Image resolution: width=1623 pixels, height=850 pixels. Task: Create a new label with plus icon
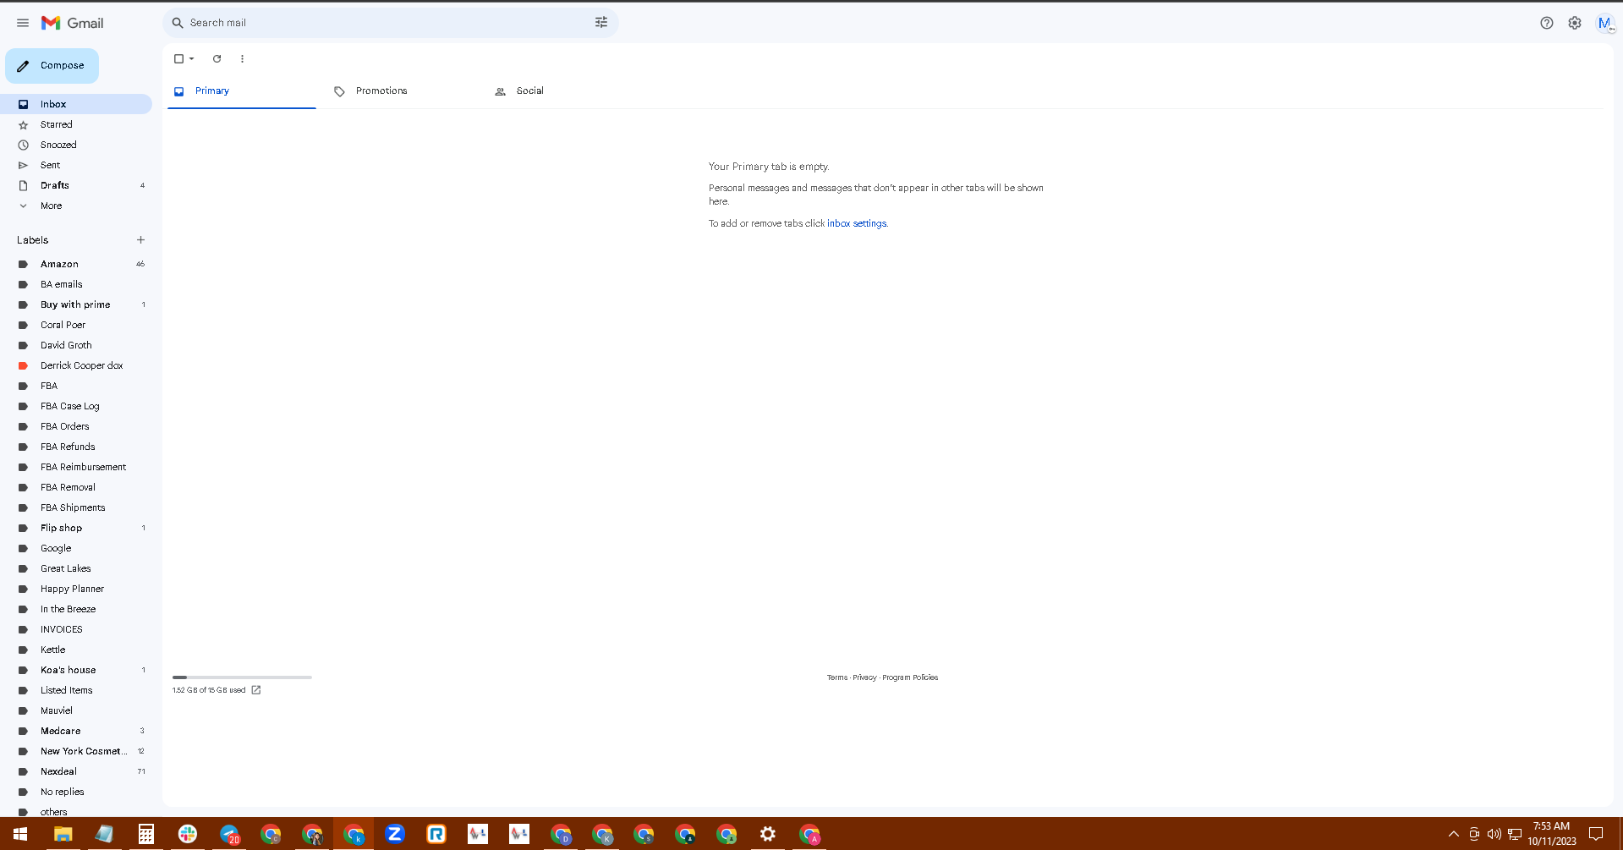(x=140, y=240)
